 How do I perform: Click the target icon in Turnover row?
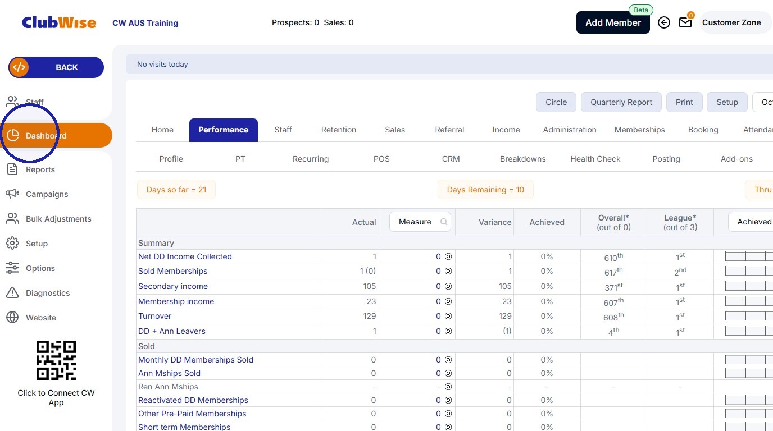click(x=448, y=316)
